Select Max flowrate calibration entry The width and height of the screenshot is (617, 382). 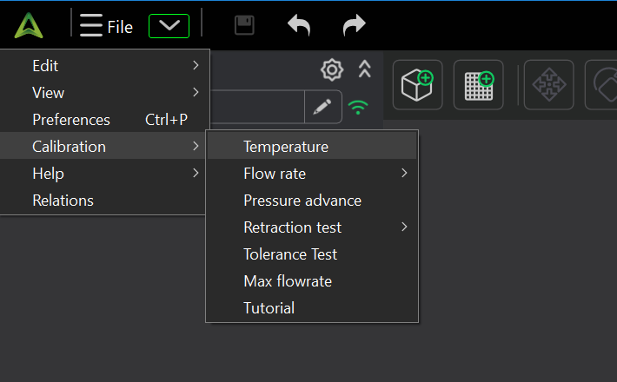pos(288,281)
